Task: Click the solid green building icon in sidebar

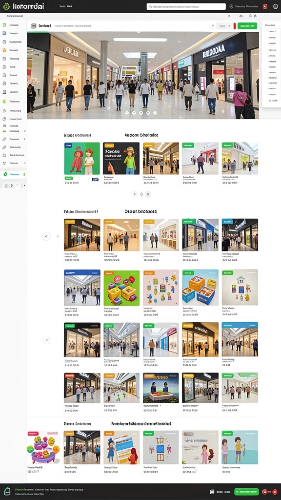Action: click(4, 102)
